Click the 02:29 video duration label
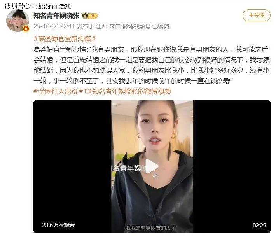276x243 pixels. (259, 225)
